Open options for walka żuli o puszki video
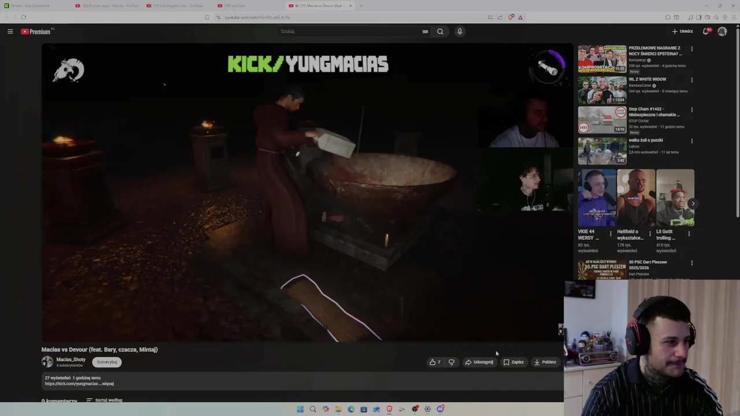The image size is (740, 416). coord(691,140)
